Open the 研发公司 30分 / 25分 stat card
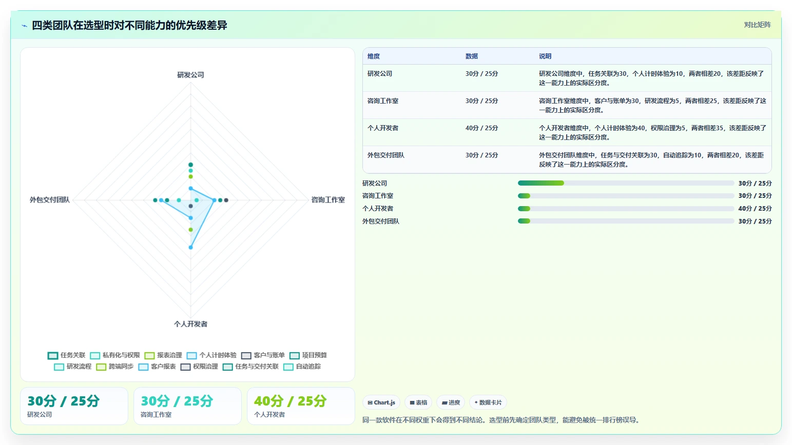Viewport: 792px width, 445px height. point(74,406)
